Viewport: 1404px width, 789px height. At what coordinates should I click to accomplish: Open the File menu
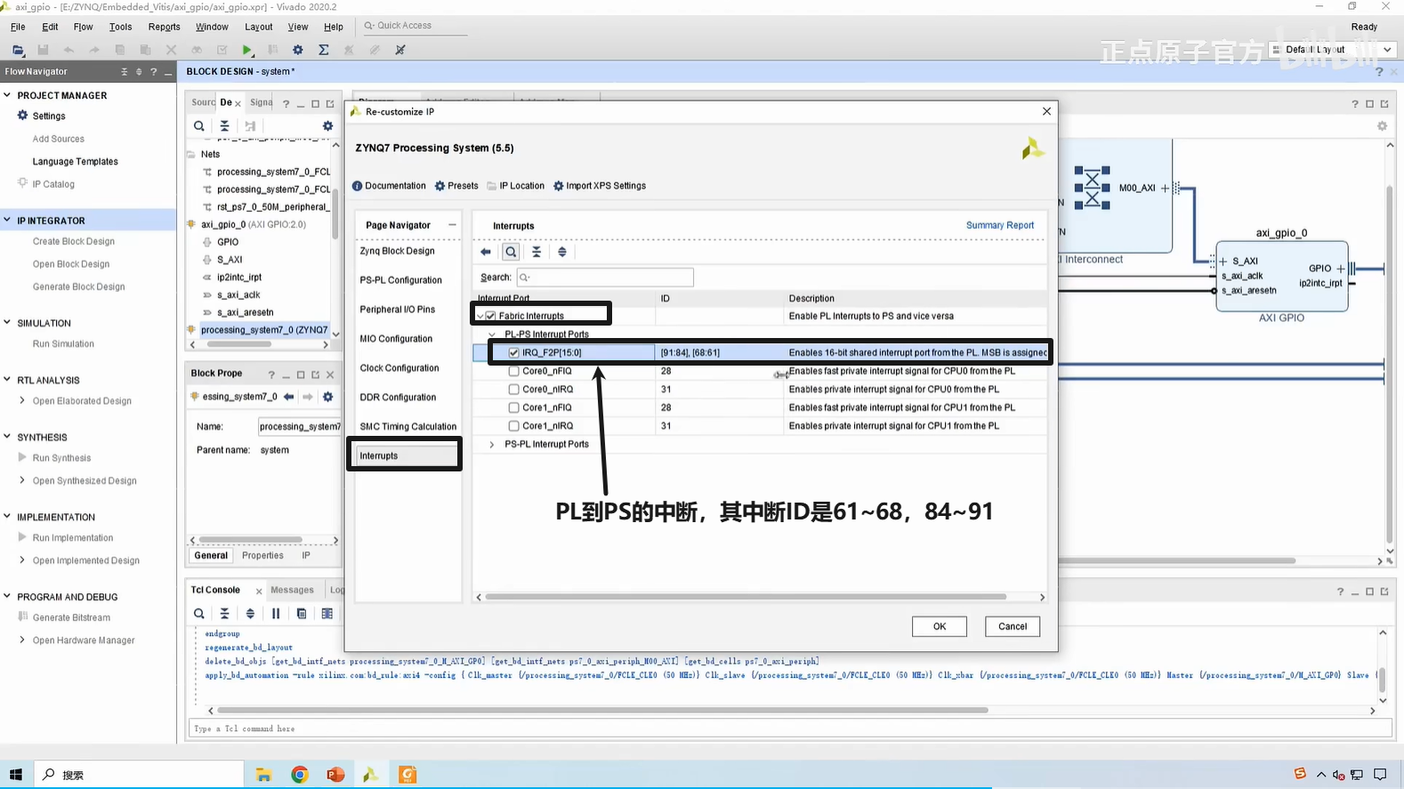click(18, 27)
